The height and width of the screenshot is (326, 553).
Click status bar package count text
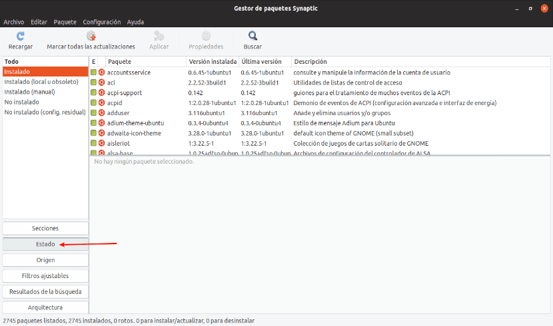tap(129, 321)
